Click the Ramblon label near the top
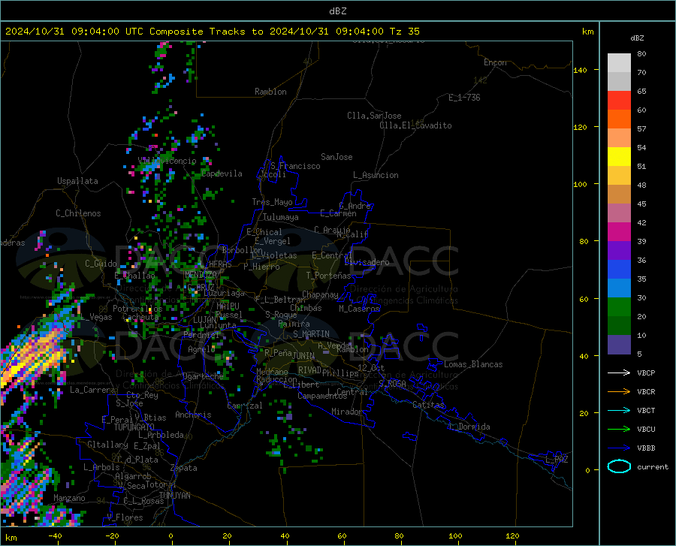Image resolution: width=676 pixels, height=546 pixels. [x=270, y=92]
